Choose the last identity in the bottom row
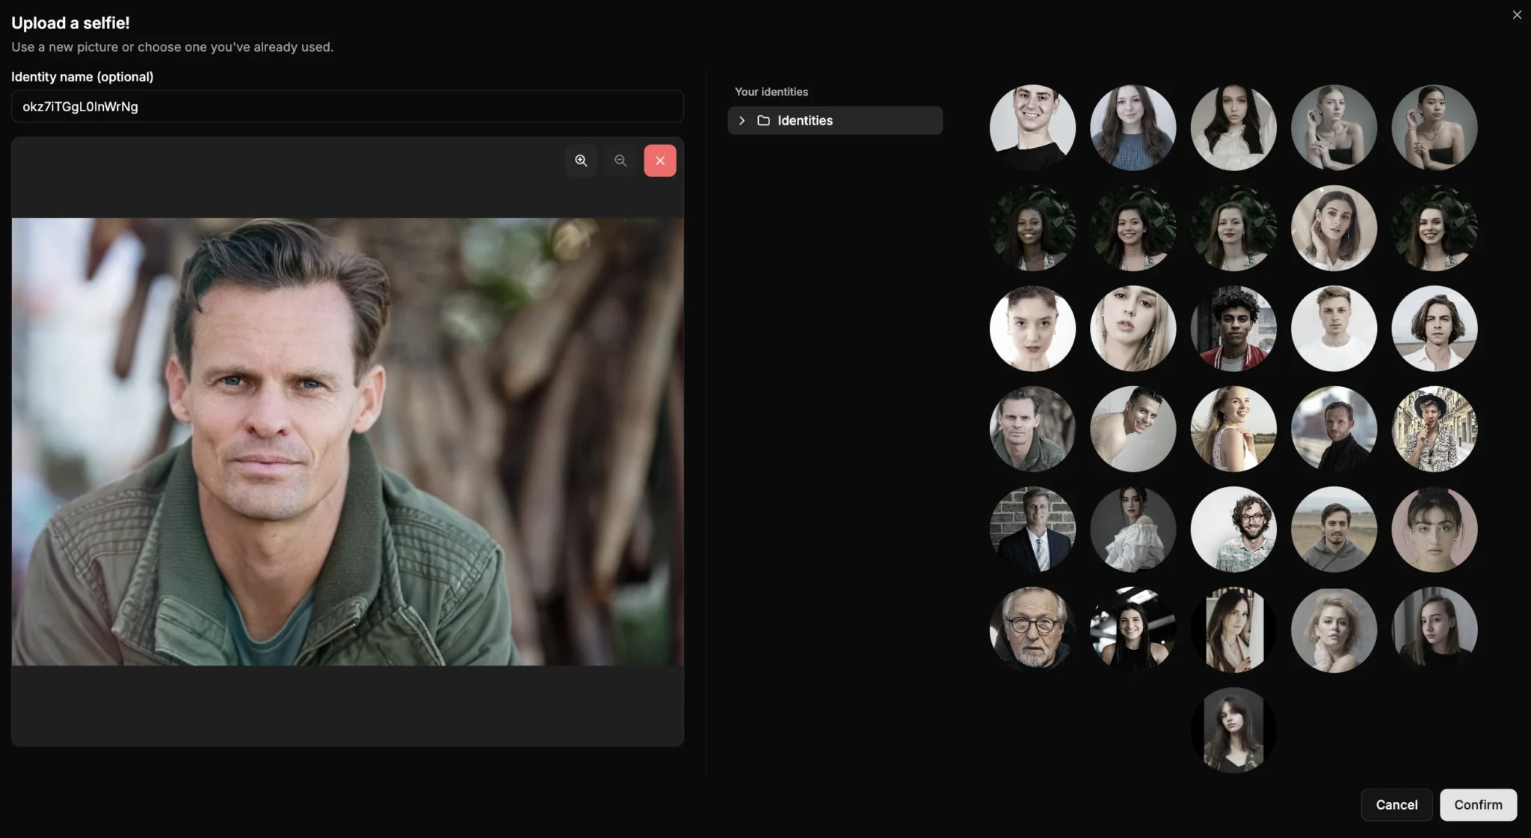 [1233, 730]
